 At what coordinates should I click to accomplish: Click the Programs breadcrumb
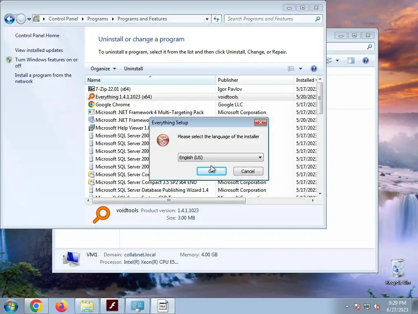(98, 19)
